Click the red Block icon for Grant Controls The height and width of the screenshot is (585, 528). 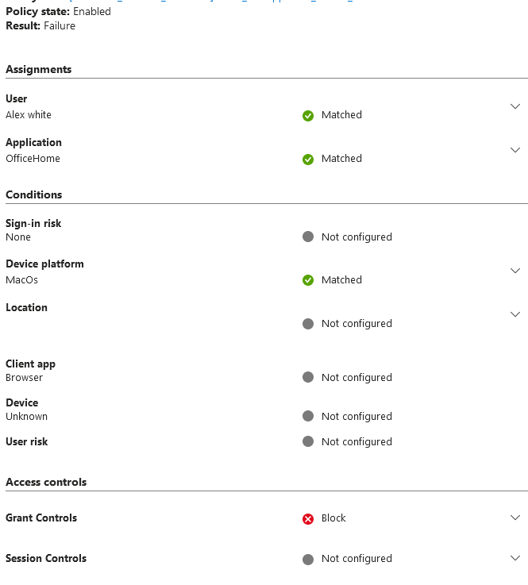[x=308, y=519]
